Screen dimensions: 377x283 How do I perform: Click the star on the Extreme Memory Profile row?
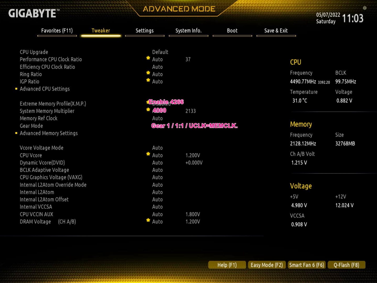click(x=147, y=102)
